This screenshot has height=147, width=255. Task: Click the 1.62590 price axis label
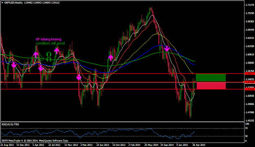click(x=250, y=47)
